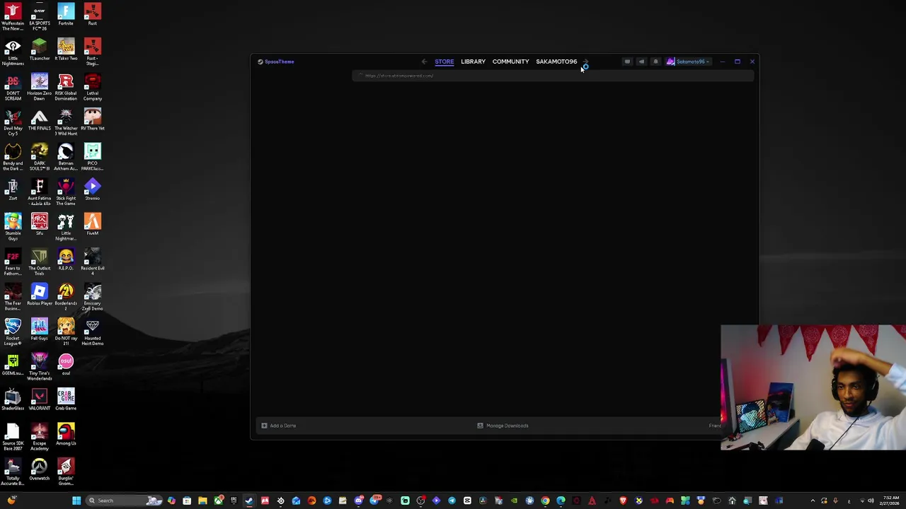906x509 pixels.
Task: Click the SpaceTheme logo in Steam
Action: tap(276, 62)
